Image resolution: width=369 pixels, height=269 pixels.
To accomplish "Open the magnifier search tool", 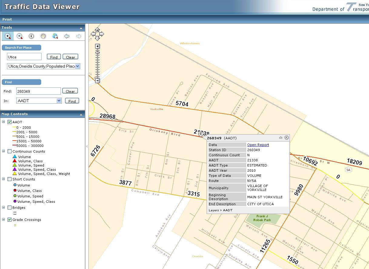I will (x=55, y=36).
